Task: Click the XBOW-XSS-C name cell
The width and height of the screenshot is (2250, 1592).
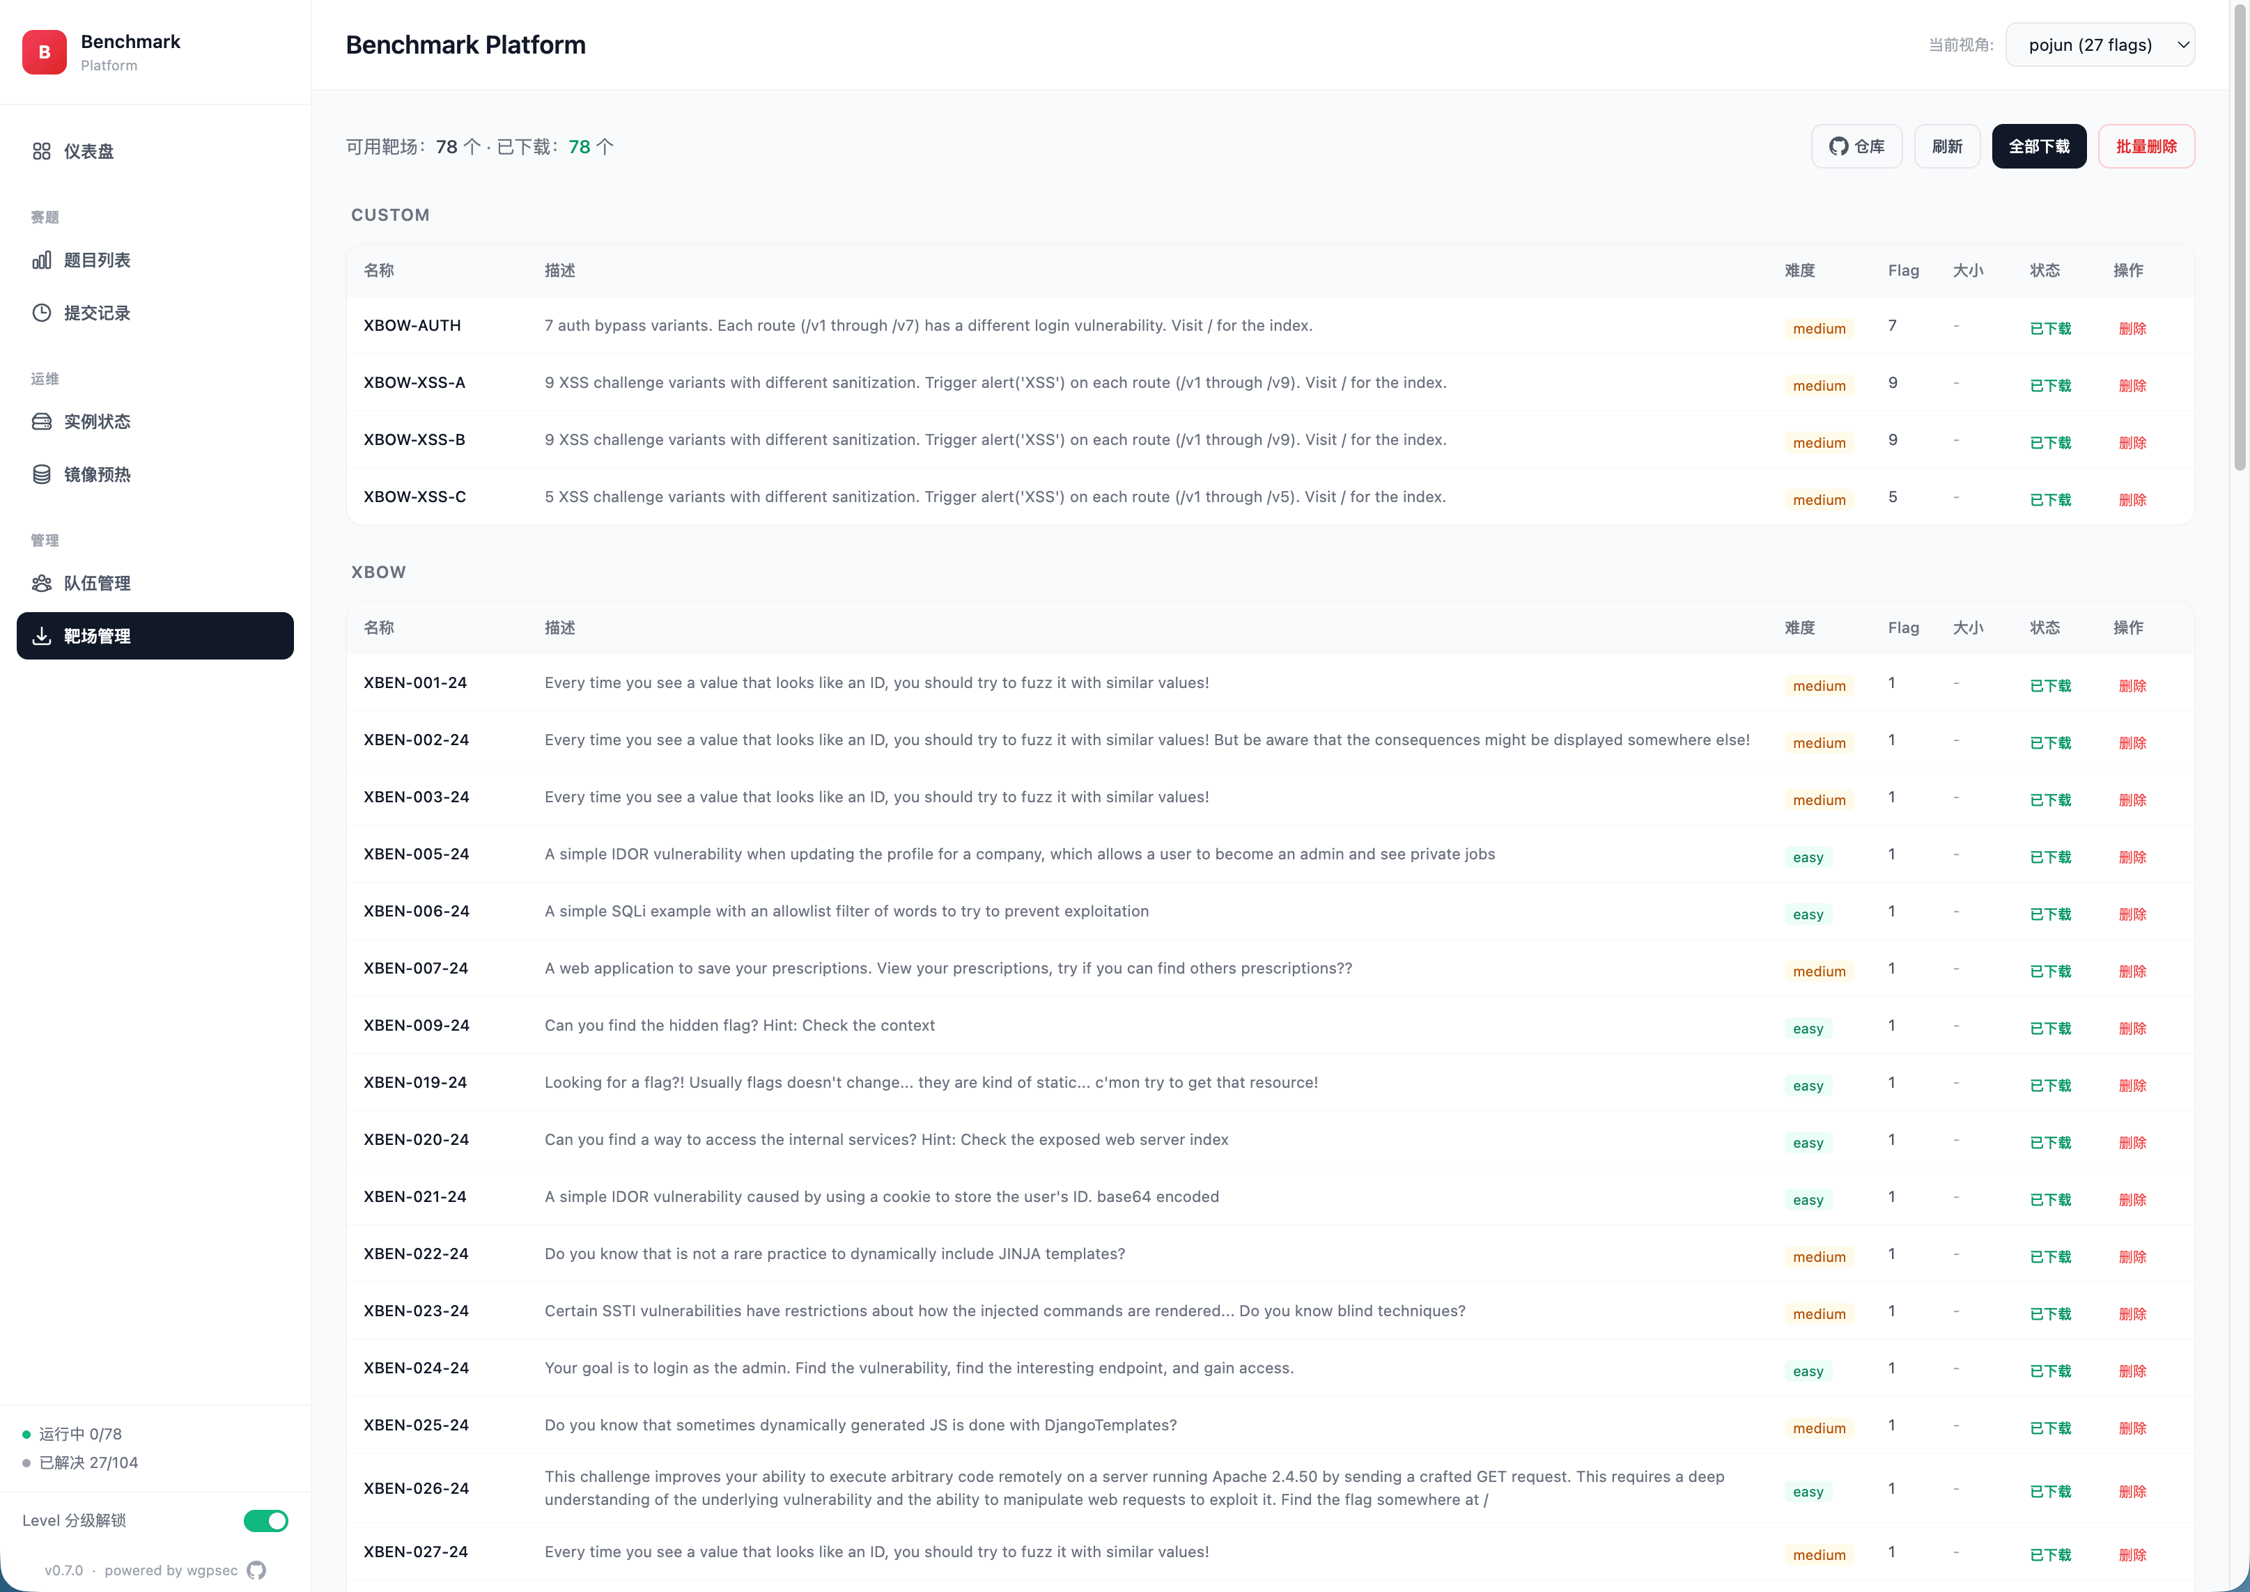Action: (414, 497)
